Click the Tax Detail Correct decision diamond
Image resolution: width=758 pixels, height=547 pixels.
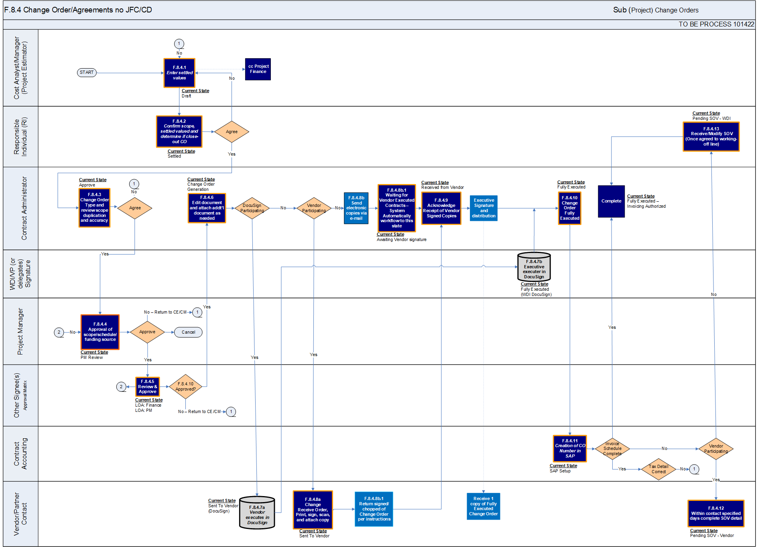(x=658, y=469)
